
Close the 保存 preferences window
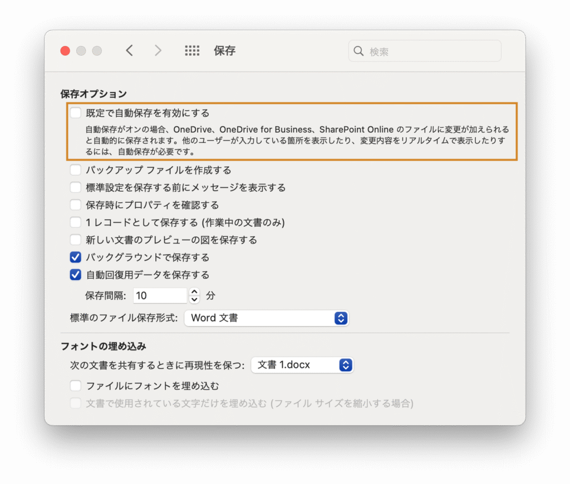(x=65, y=51)
